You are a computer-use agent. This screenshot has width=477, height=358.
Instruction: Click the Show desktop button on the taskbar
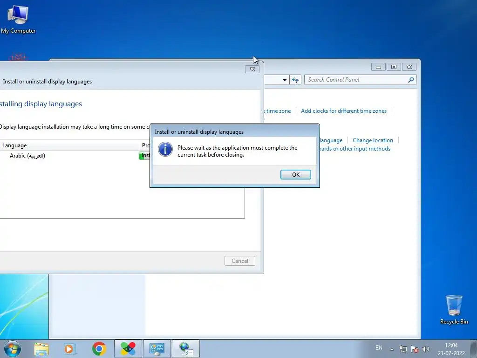[x=474, y=349]
